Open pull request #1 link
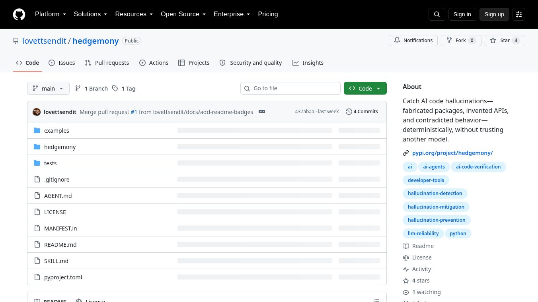This screenshot has height=302, width=538. pos(134,112)
